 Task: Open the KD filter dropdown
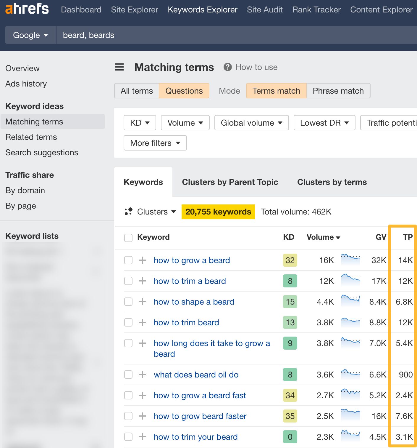click(139, 123)
